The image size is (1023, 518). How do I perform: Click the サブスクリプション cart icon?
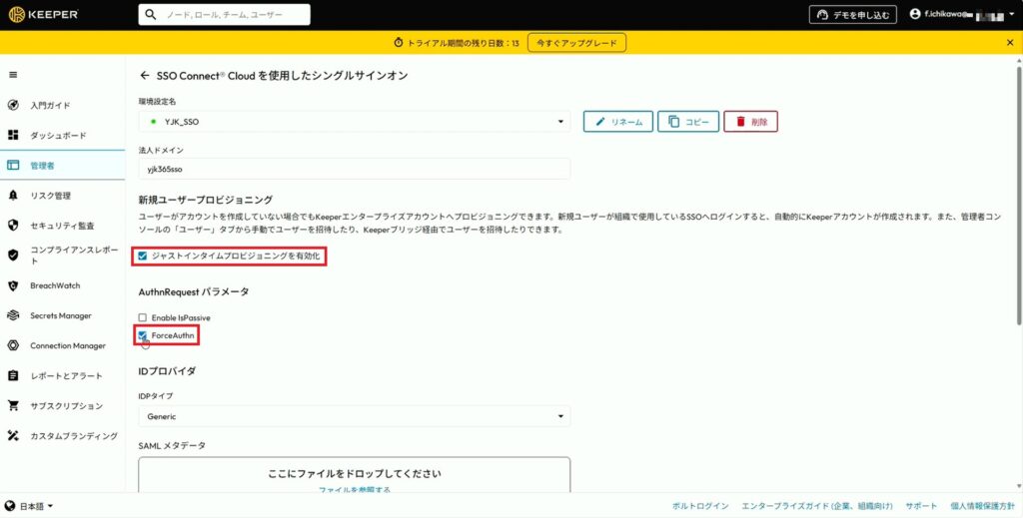[13, 405]
